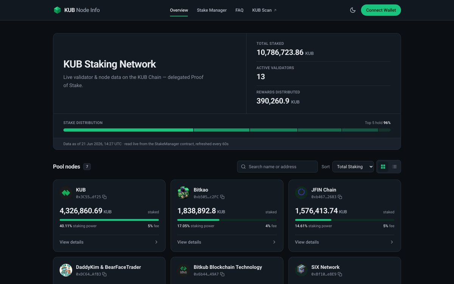Expand the KUB card chevron arrow
Screen dimensions: 454x284
pos(156,242)
